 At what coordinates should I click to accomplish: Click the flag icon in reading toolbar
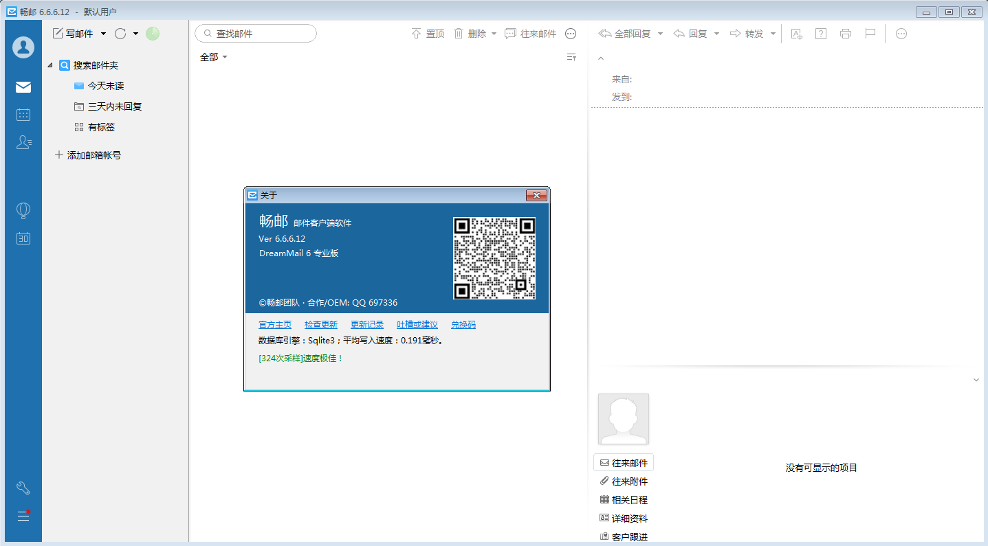point(870,34)
